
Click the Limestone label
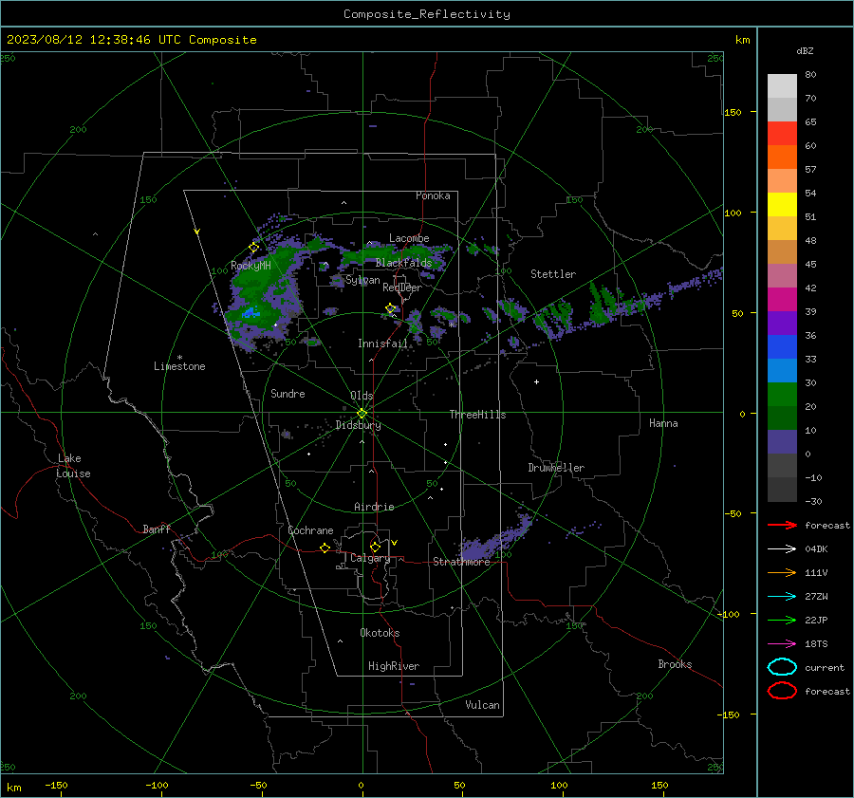pyautogui.click(x=179, y=366)
